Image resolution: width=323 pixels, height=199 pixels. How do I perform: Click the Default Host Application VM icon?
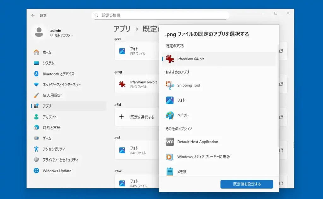[x=170, y=142]
